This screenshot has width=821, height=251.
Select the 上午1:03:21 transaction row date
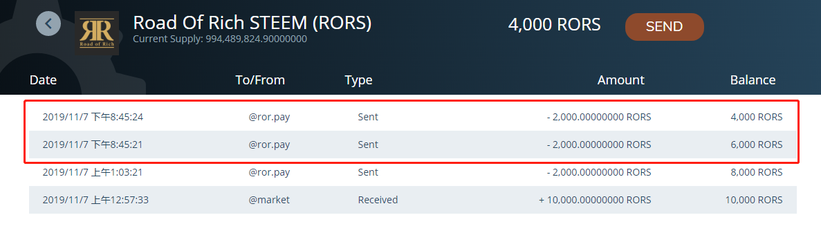point(93,172)
